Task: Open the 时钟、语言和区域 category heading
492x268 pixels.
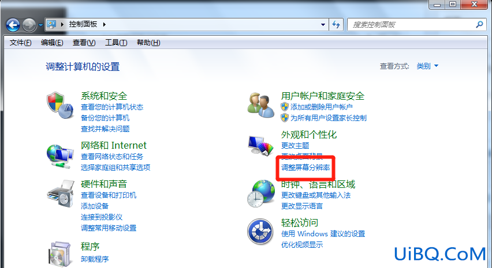Action: tap(318, 184)
